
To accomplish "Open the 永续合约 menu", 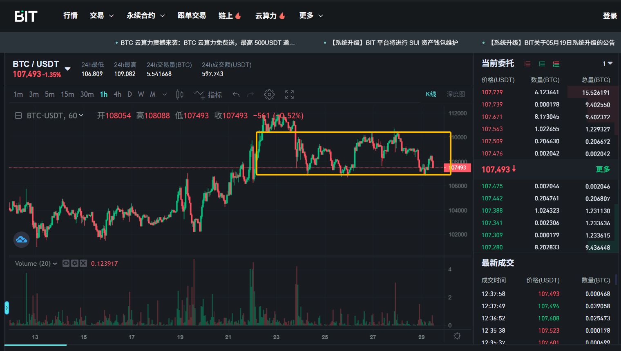I will pyautogui.click(x=145, y=16).
